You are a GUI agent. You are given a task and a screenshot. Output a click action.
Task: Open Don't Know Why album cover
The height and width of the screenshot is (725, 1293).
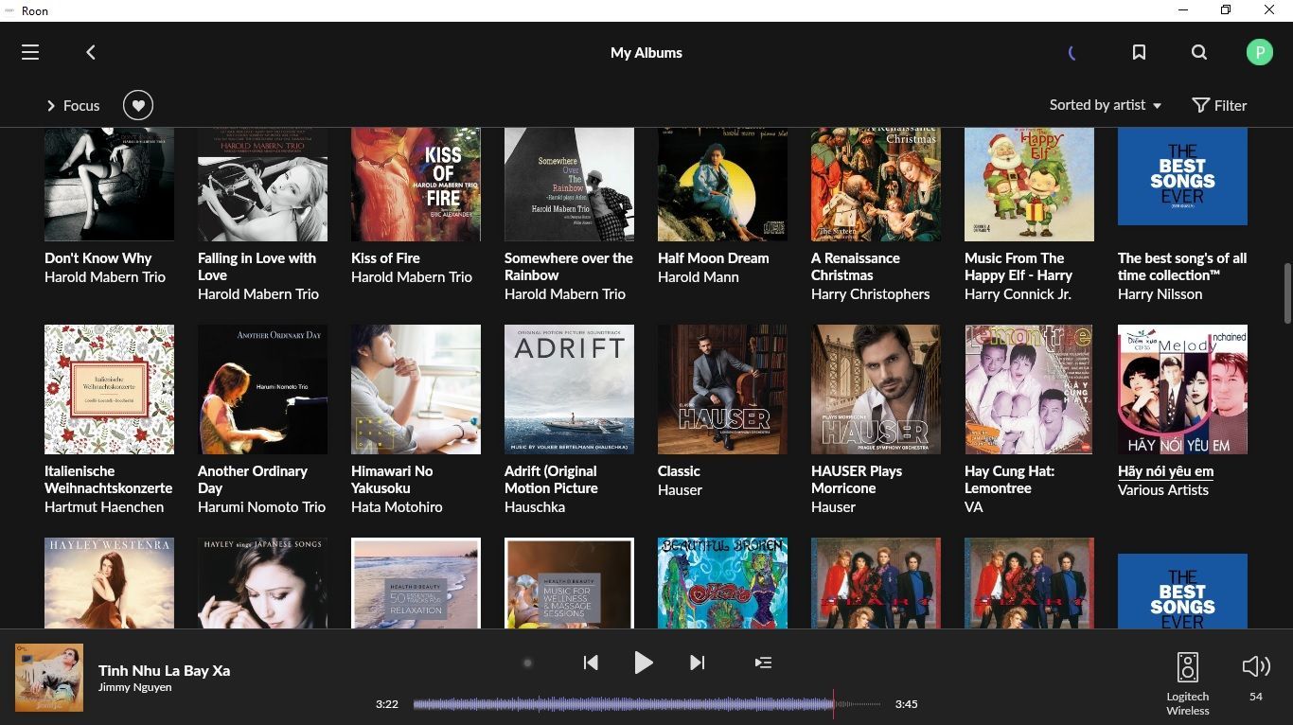tap(109, 185)
